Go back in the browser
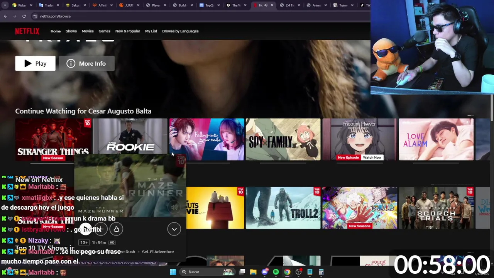Image resolution: width=494 pixels, height=278 pixels. click(x=5, y=16)
